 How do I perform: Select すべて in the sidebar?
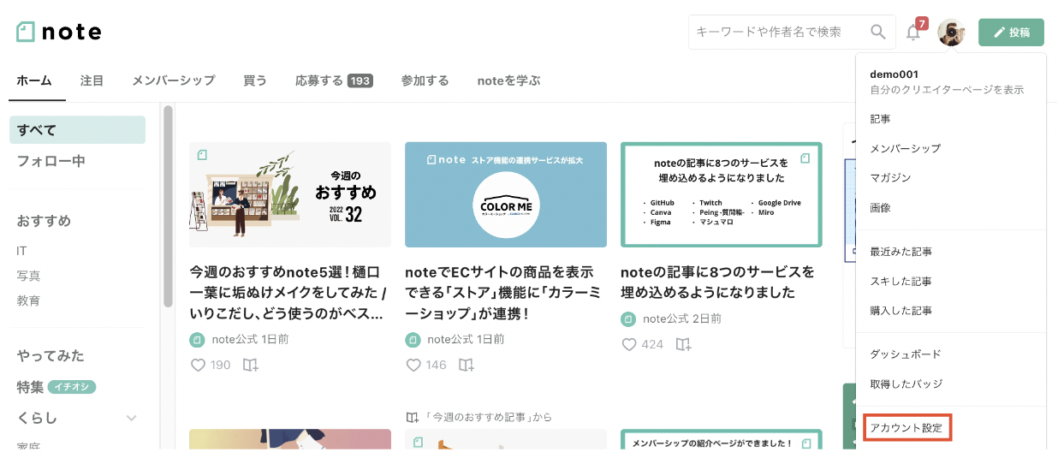click(77, 130)
